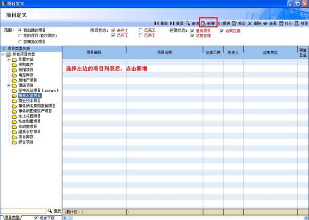Image resolution: width=309 pixels, height=220 pixels.
Task: Click the 累计行 summary cell
Action: [x=94, y=212]
